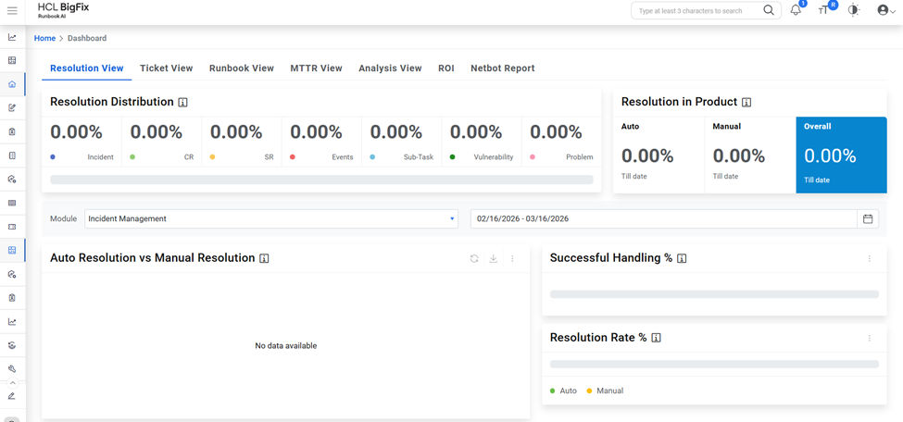Click the pink Problem legend dot
The image size is (903, 422).
(x=533, y=156)
